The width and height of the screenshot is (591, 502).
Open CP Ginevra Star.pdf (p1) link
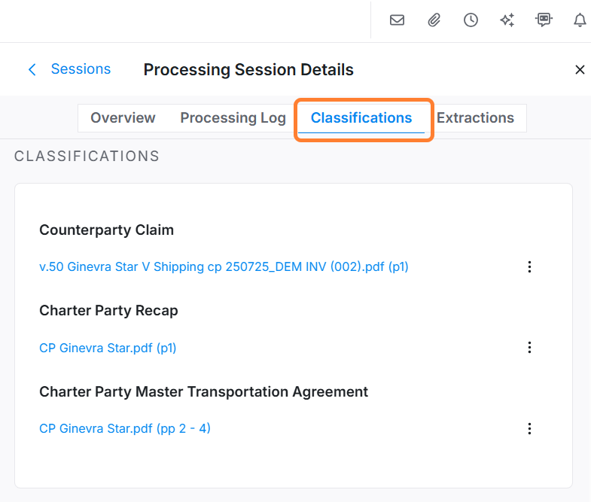tap(108, 348)
